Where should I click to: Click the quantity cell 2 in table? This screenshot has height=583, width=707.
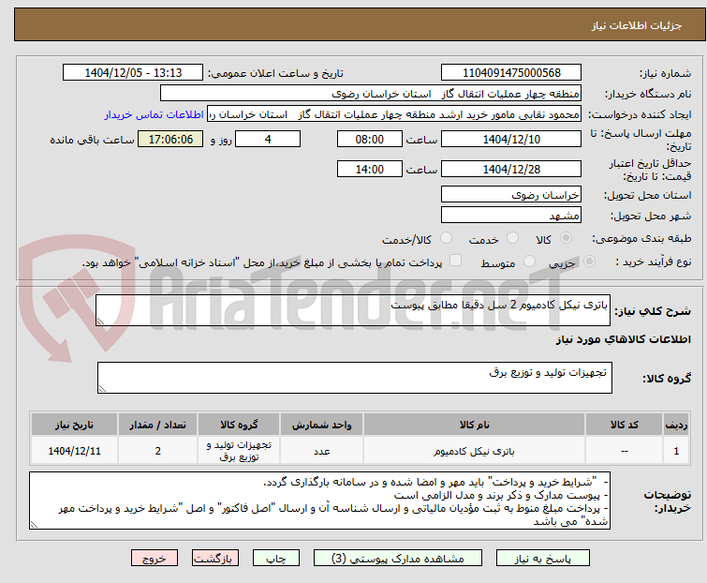158,450
